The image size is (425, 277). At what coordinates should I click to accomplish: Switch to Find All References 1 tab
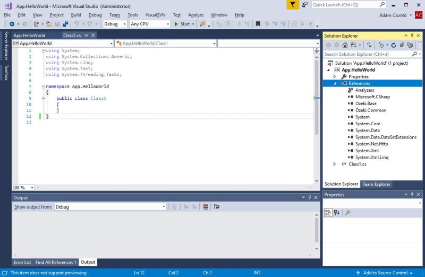(56, 262)
